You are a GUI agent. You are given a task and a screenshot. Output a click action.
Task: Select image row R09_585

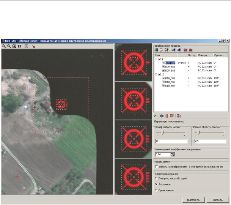pos(191,71)
